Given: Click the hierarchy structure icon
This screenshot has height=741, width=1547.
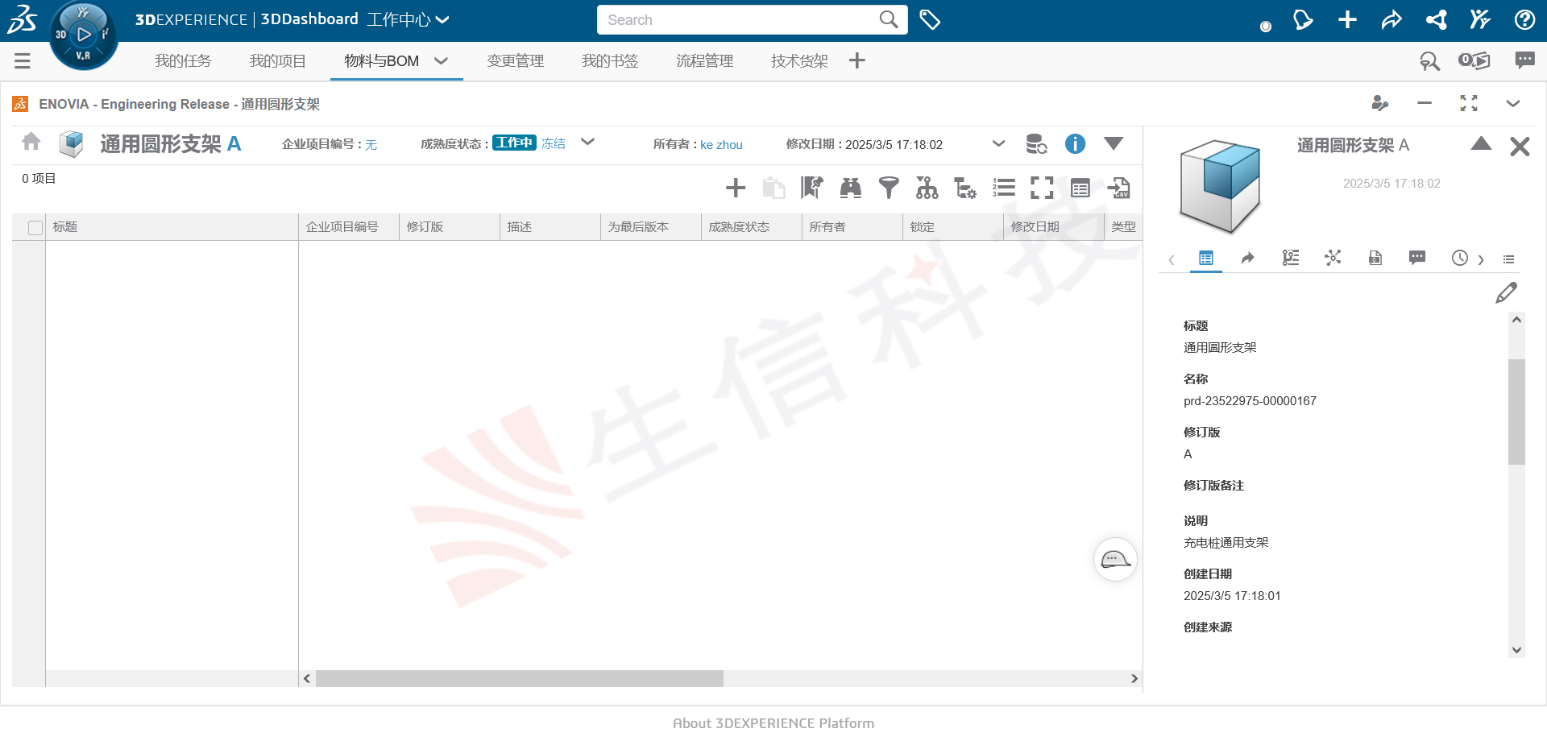Looking at the screenshot, I should (927, 188).
